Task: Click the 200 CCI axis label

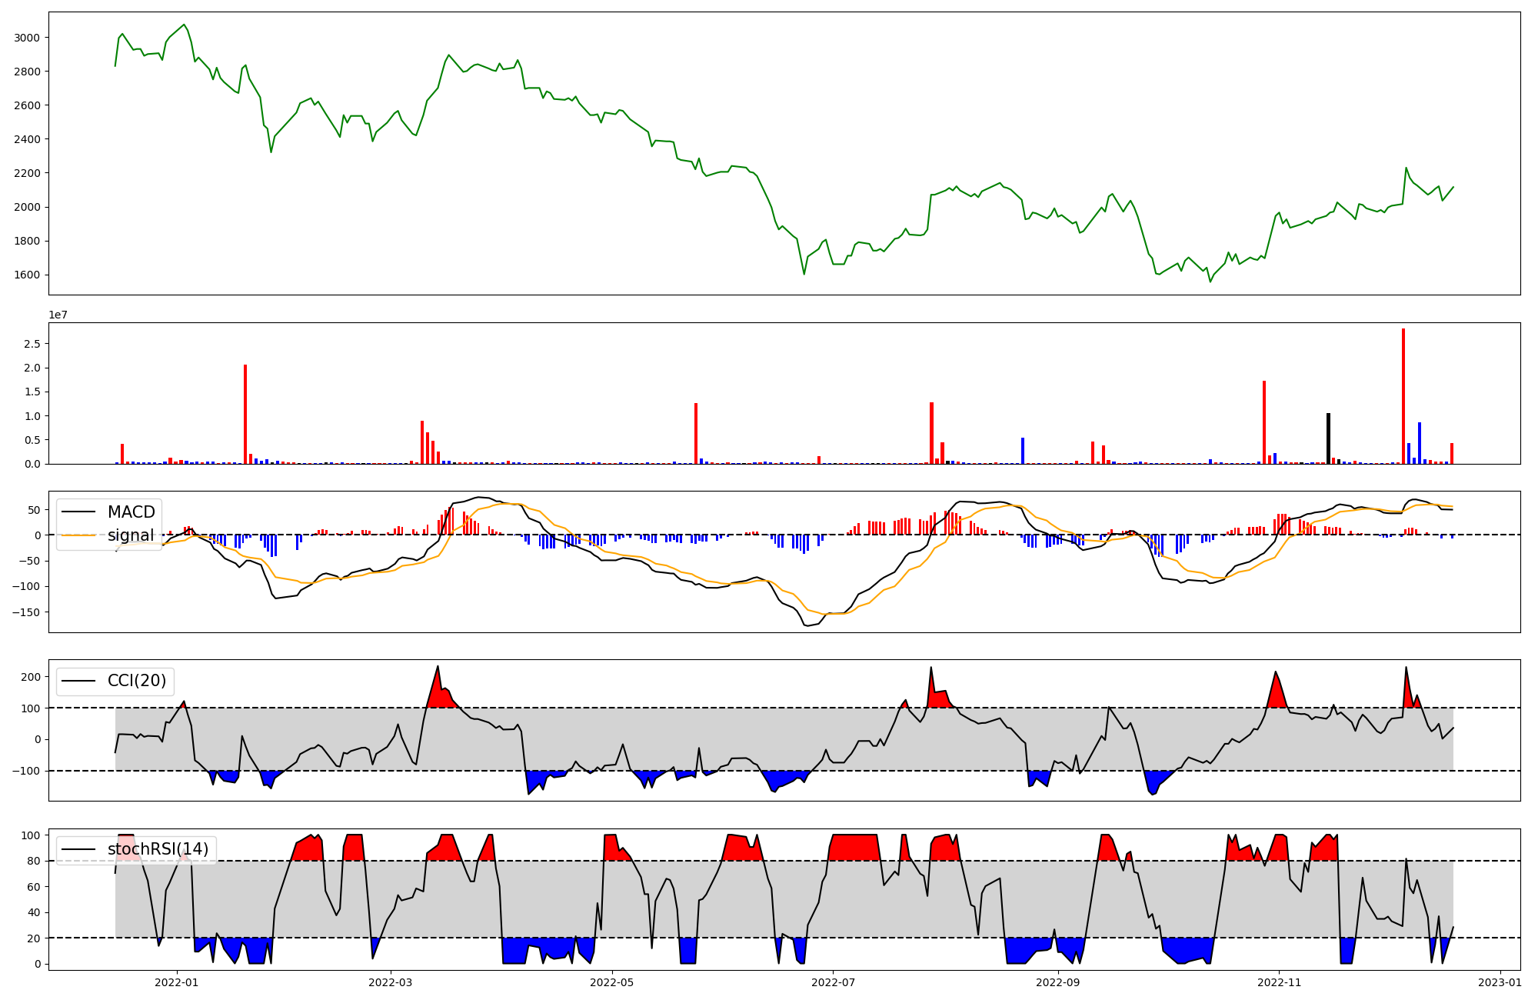Action: coord(32,677)
